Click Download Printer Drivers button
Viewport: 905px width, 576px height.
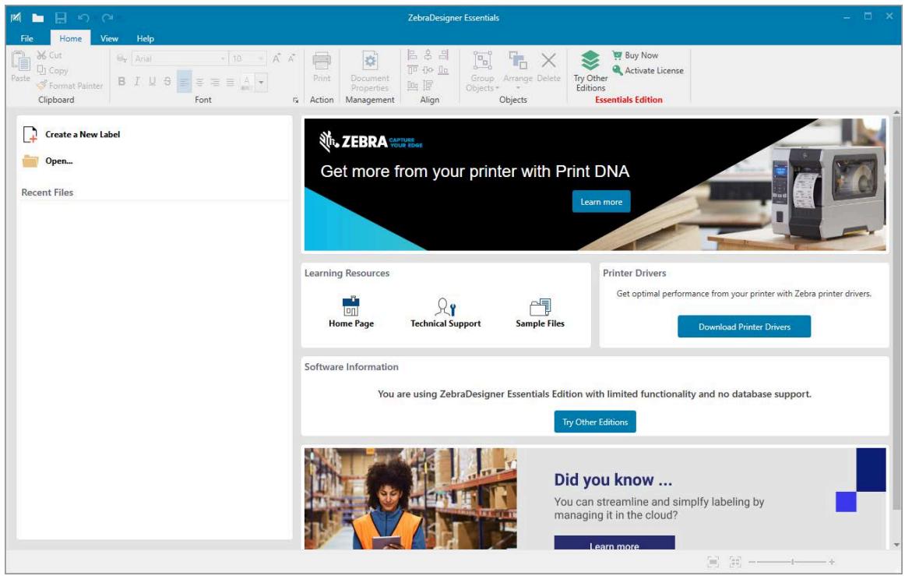[744, 327]
